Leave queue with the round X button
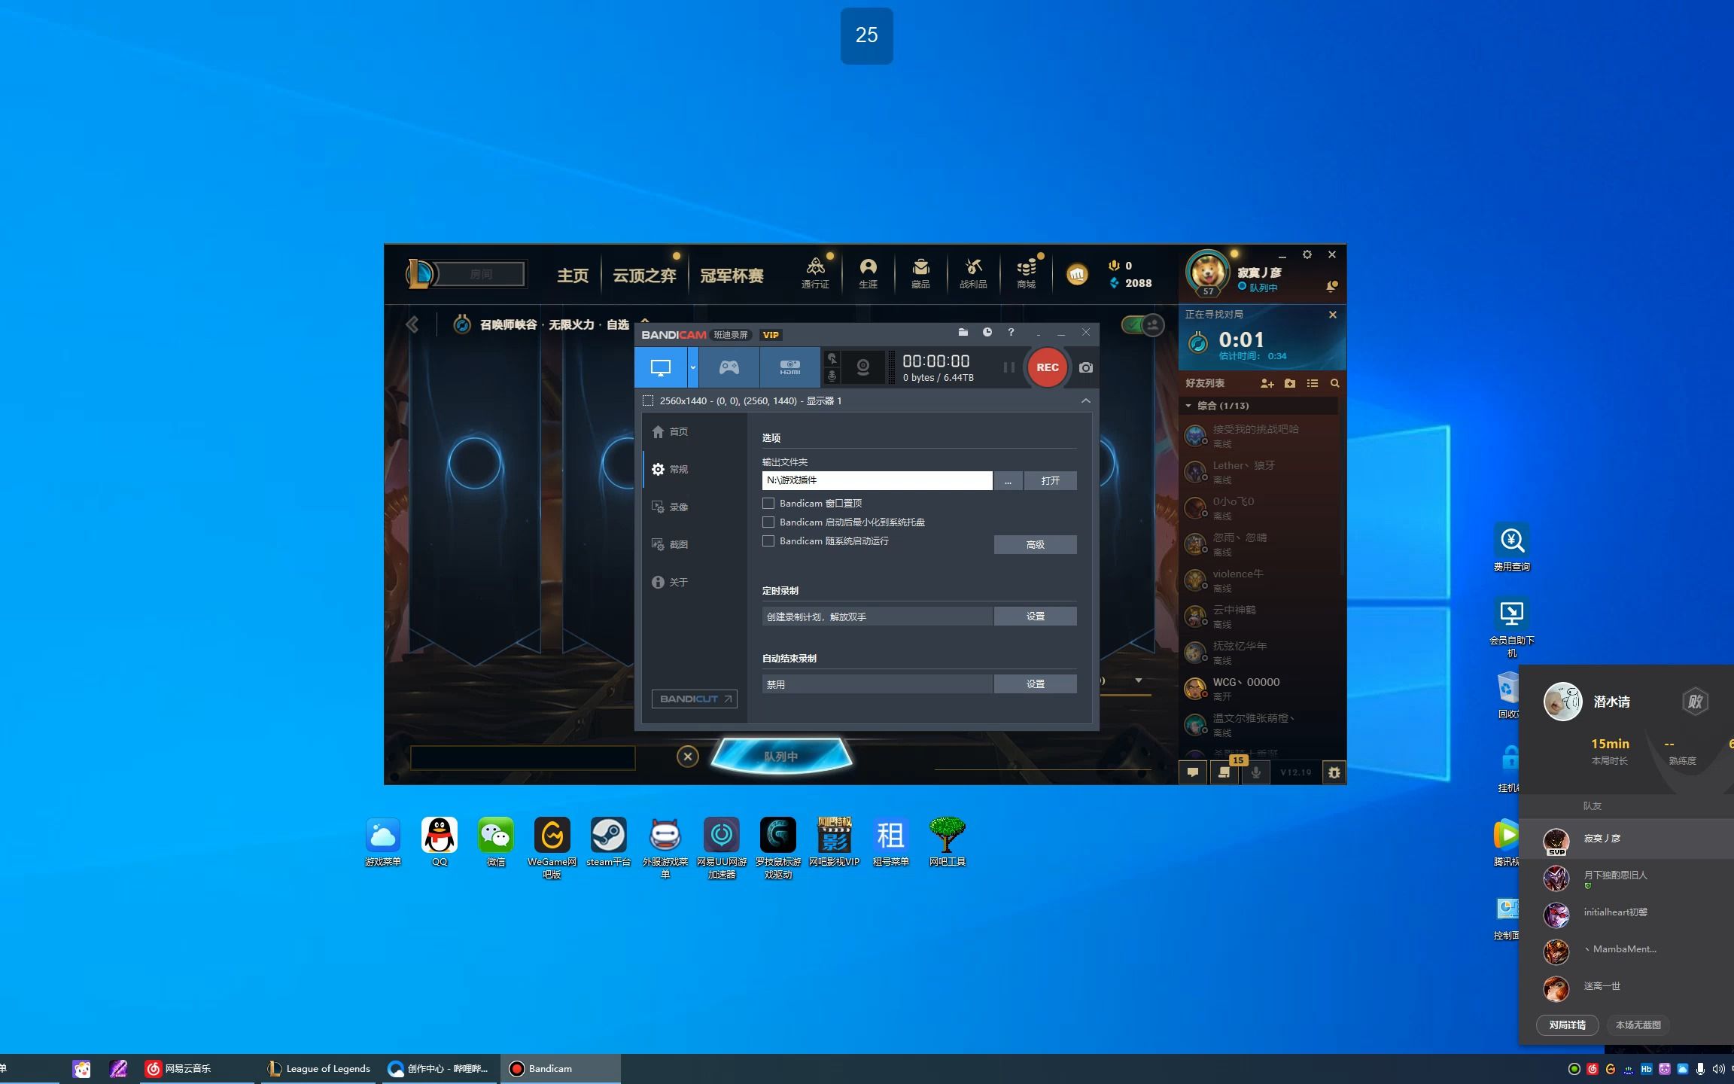 coord(687,757)
